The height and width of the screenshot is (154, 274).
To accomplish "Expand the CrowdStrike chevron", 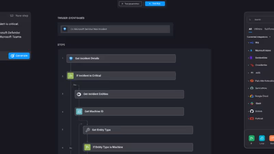I will click(249, 65).
